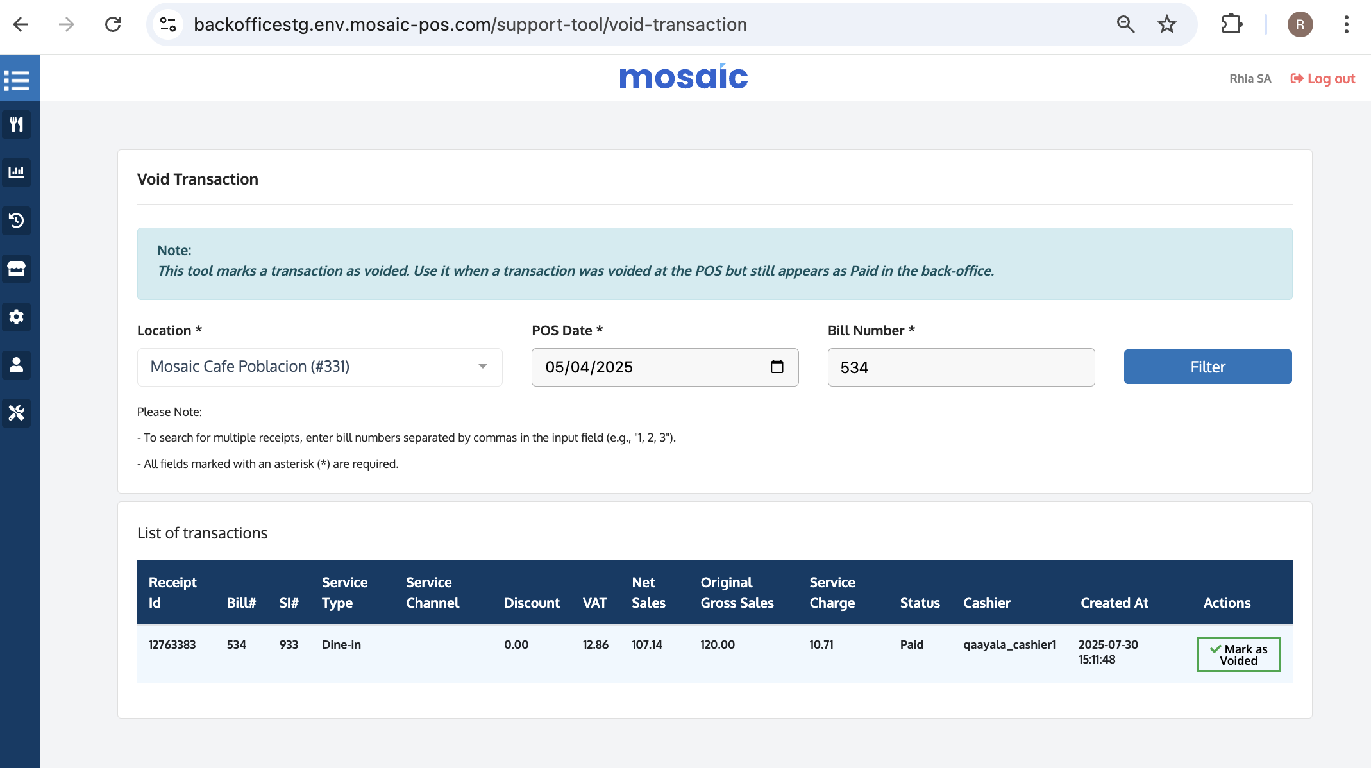Open the Chrome three-dot menu

coord(1347,24)
